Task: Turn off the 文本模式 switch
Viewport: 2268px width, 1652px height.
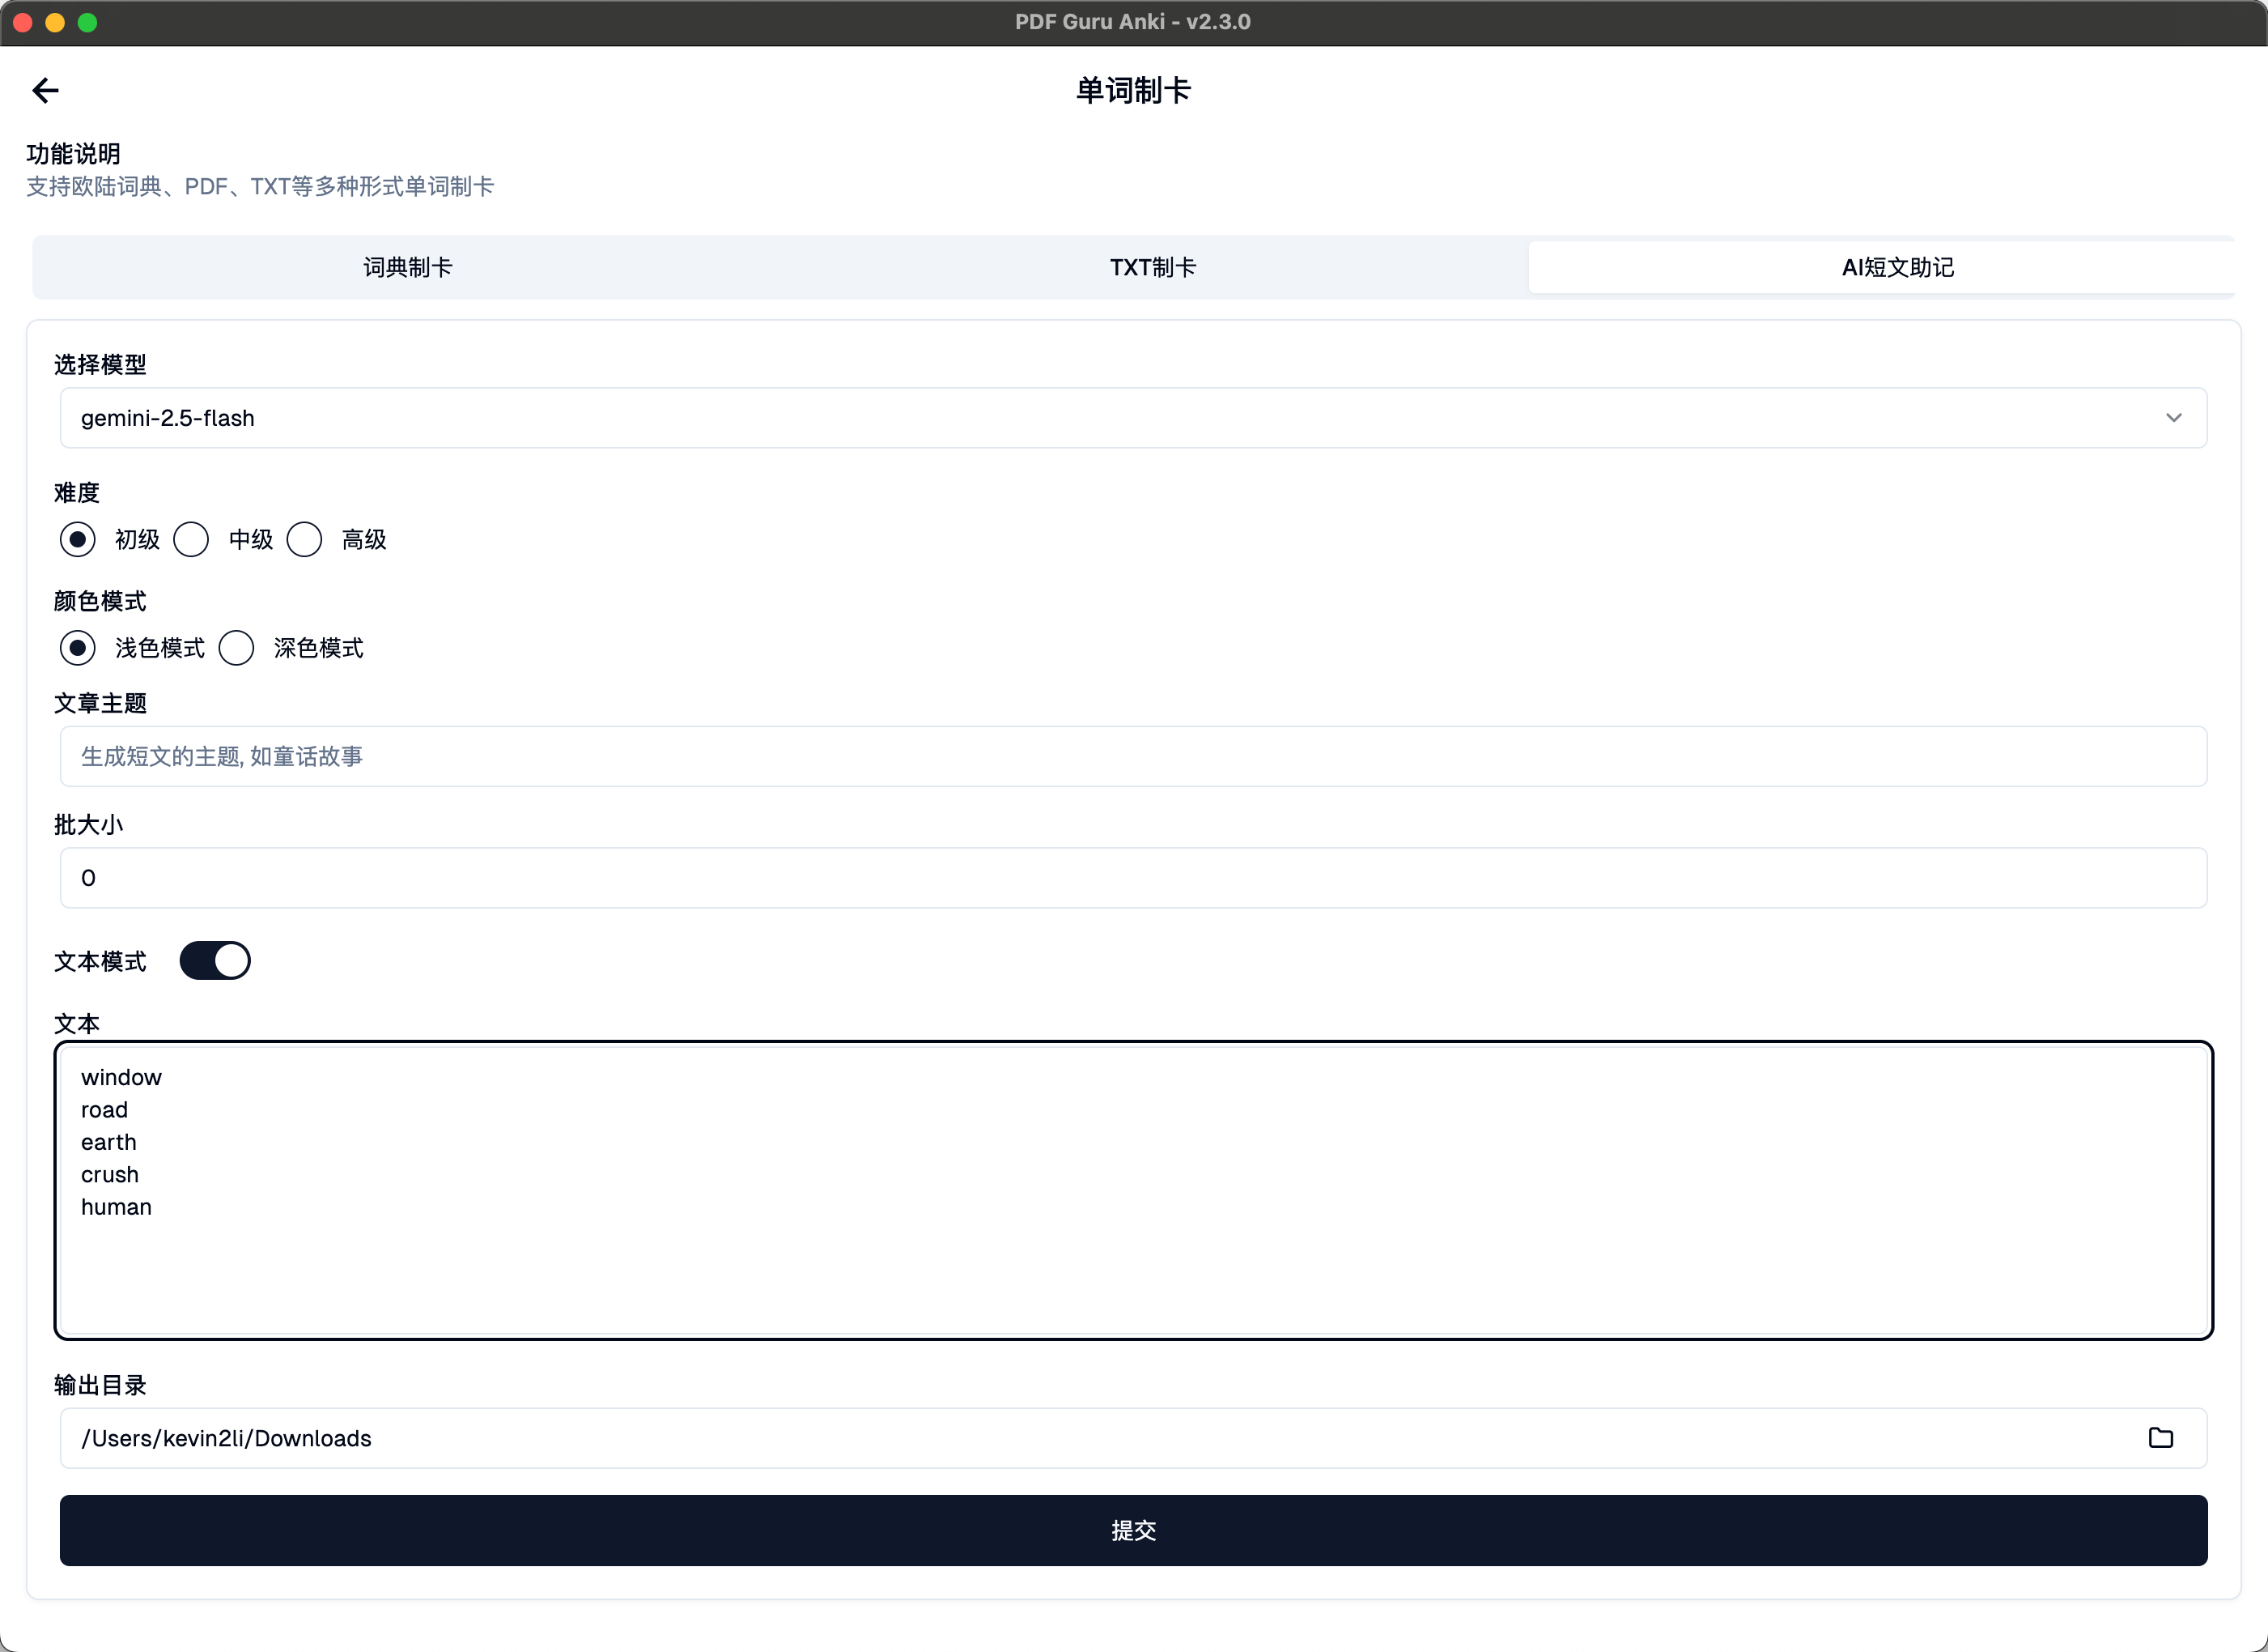Action: coord(215,960)
